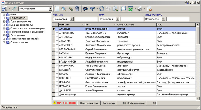Tick the checkbox in АНДРОНОВА row
Viewport: 201px width, 110px height.
click(x=57, y=33)
